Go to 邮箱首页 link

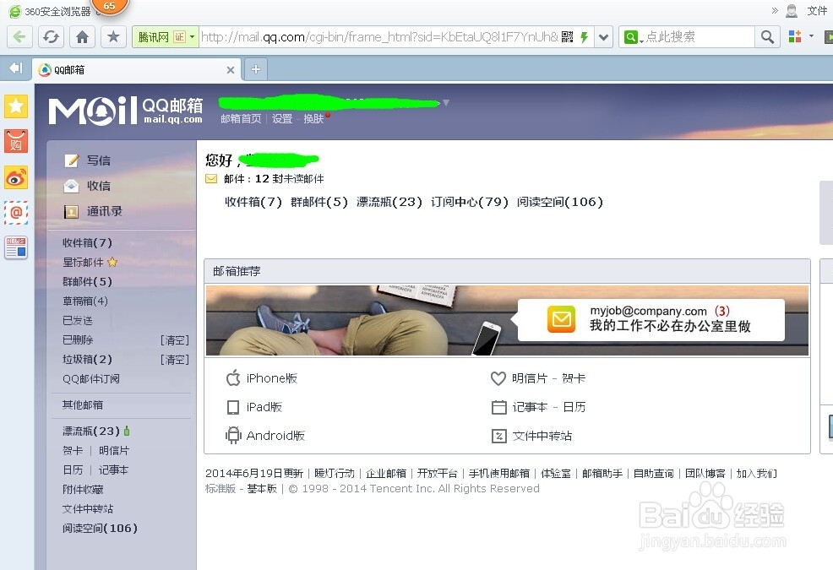[241, 118]
